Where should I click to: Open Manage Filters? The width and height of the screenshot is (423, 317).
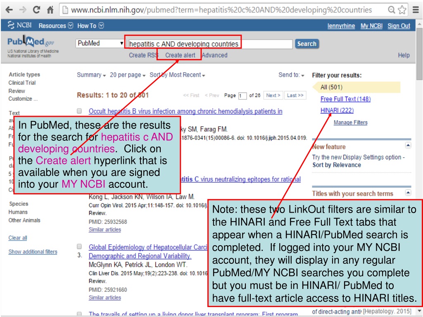350,122
